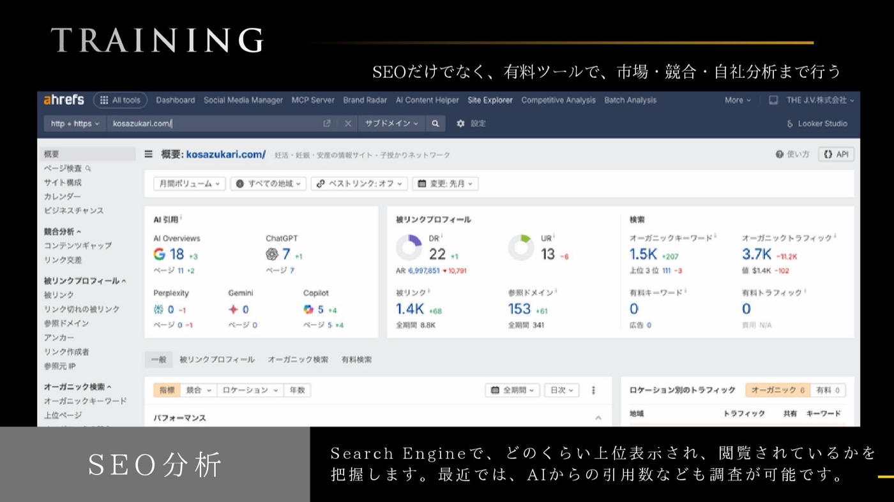Click the Gemini sparkle icon
The image size is (894, 502).
(234, 309)
